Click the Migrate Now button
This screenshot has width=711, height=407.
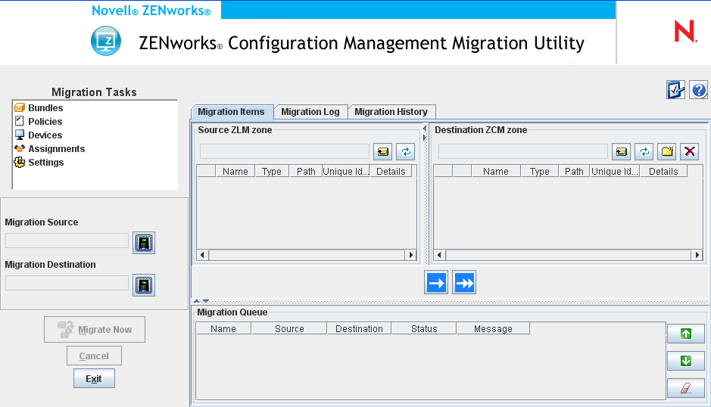point(95,330)
